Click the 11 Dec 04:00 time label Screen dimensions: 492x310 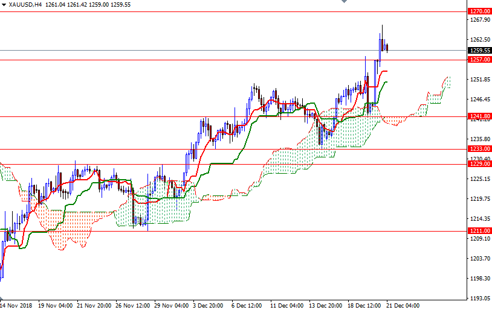(286, 305)
